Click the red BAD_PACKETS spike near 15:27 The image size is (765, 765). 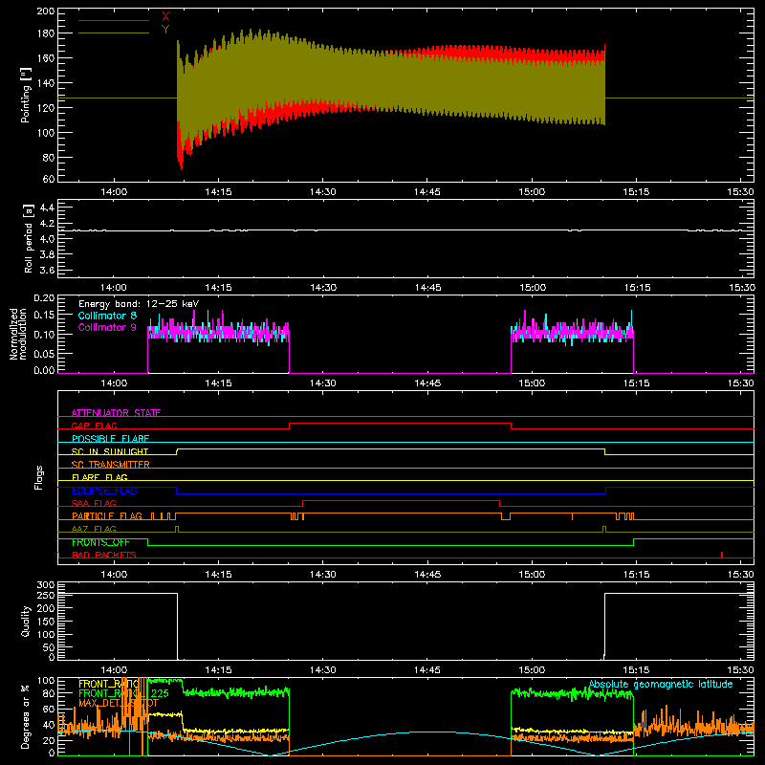[722, 555]
